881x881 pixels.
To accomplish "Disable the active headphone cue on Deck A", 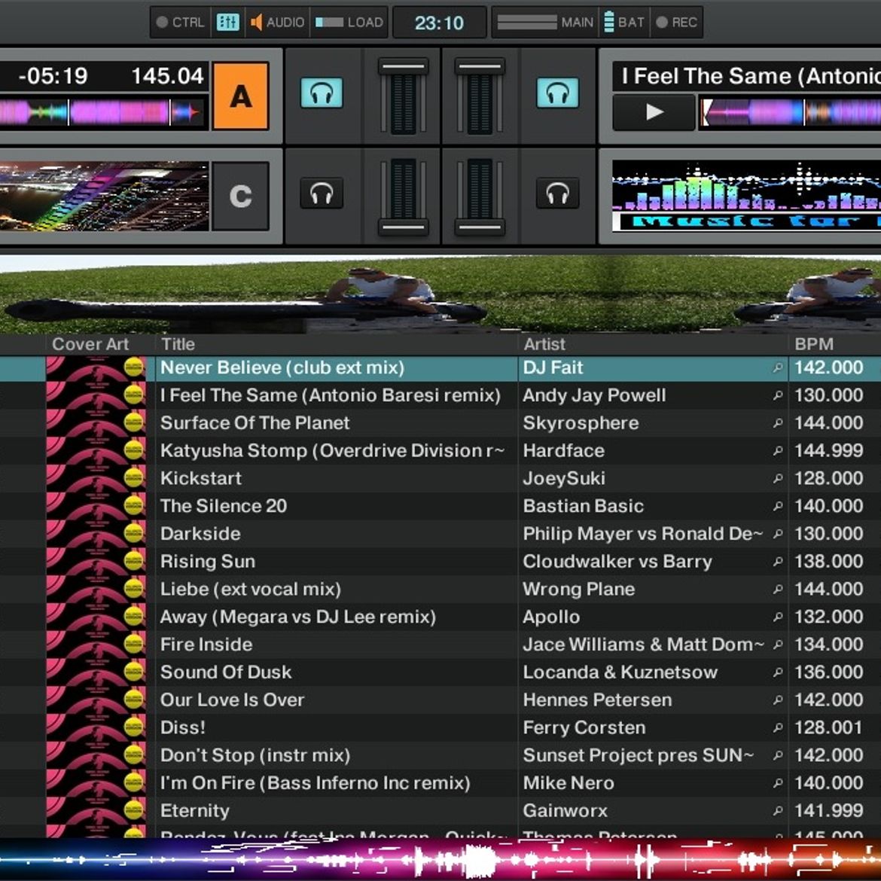I will coord(322,93).
